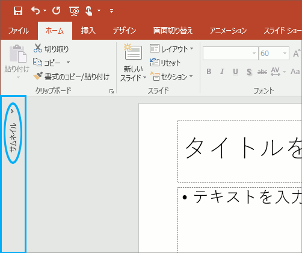Open the レイアウト menu
This screenshot has width=302, height=253.
pos(171,49)
